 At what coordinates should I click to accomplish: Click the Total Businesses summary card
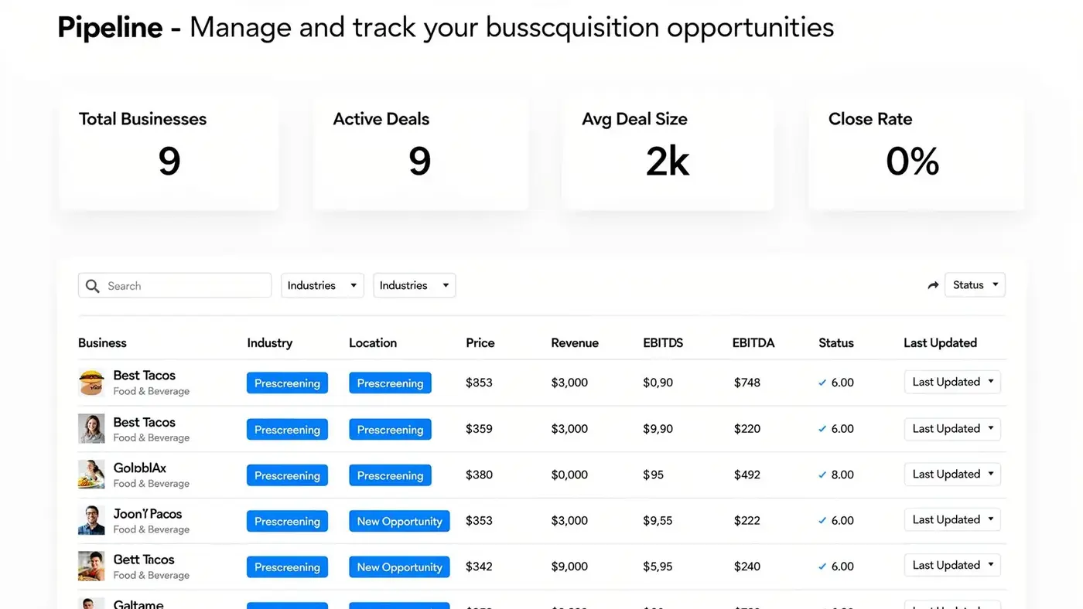169,152
